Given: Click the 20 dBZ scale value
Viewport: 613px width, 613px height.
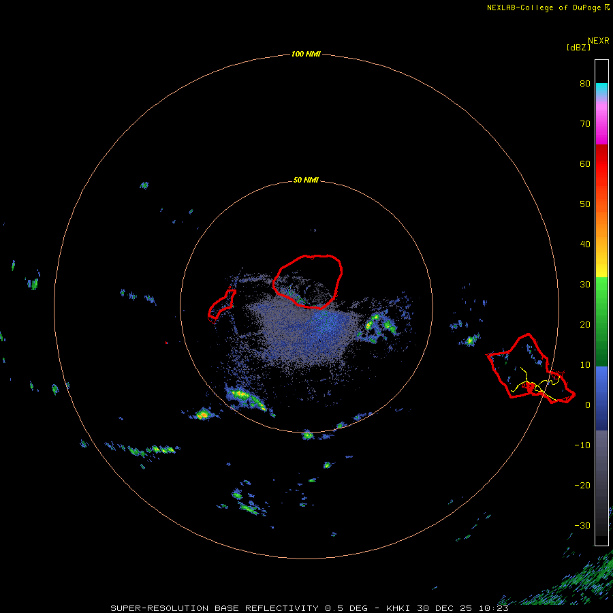Looking at the screenshot, I should (585, 325).
